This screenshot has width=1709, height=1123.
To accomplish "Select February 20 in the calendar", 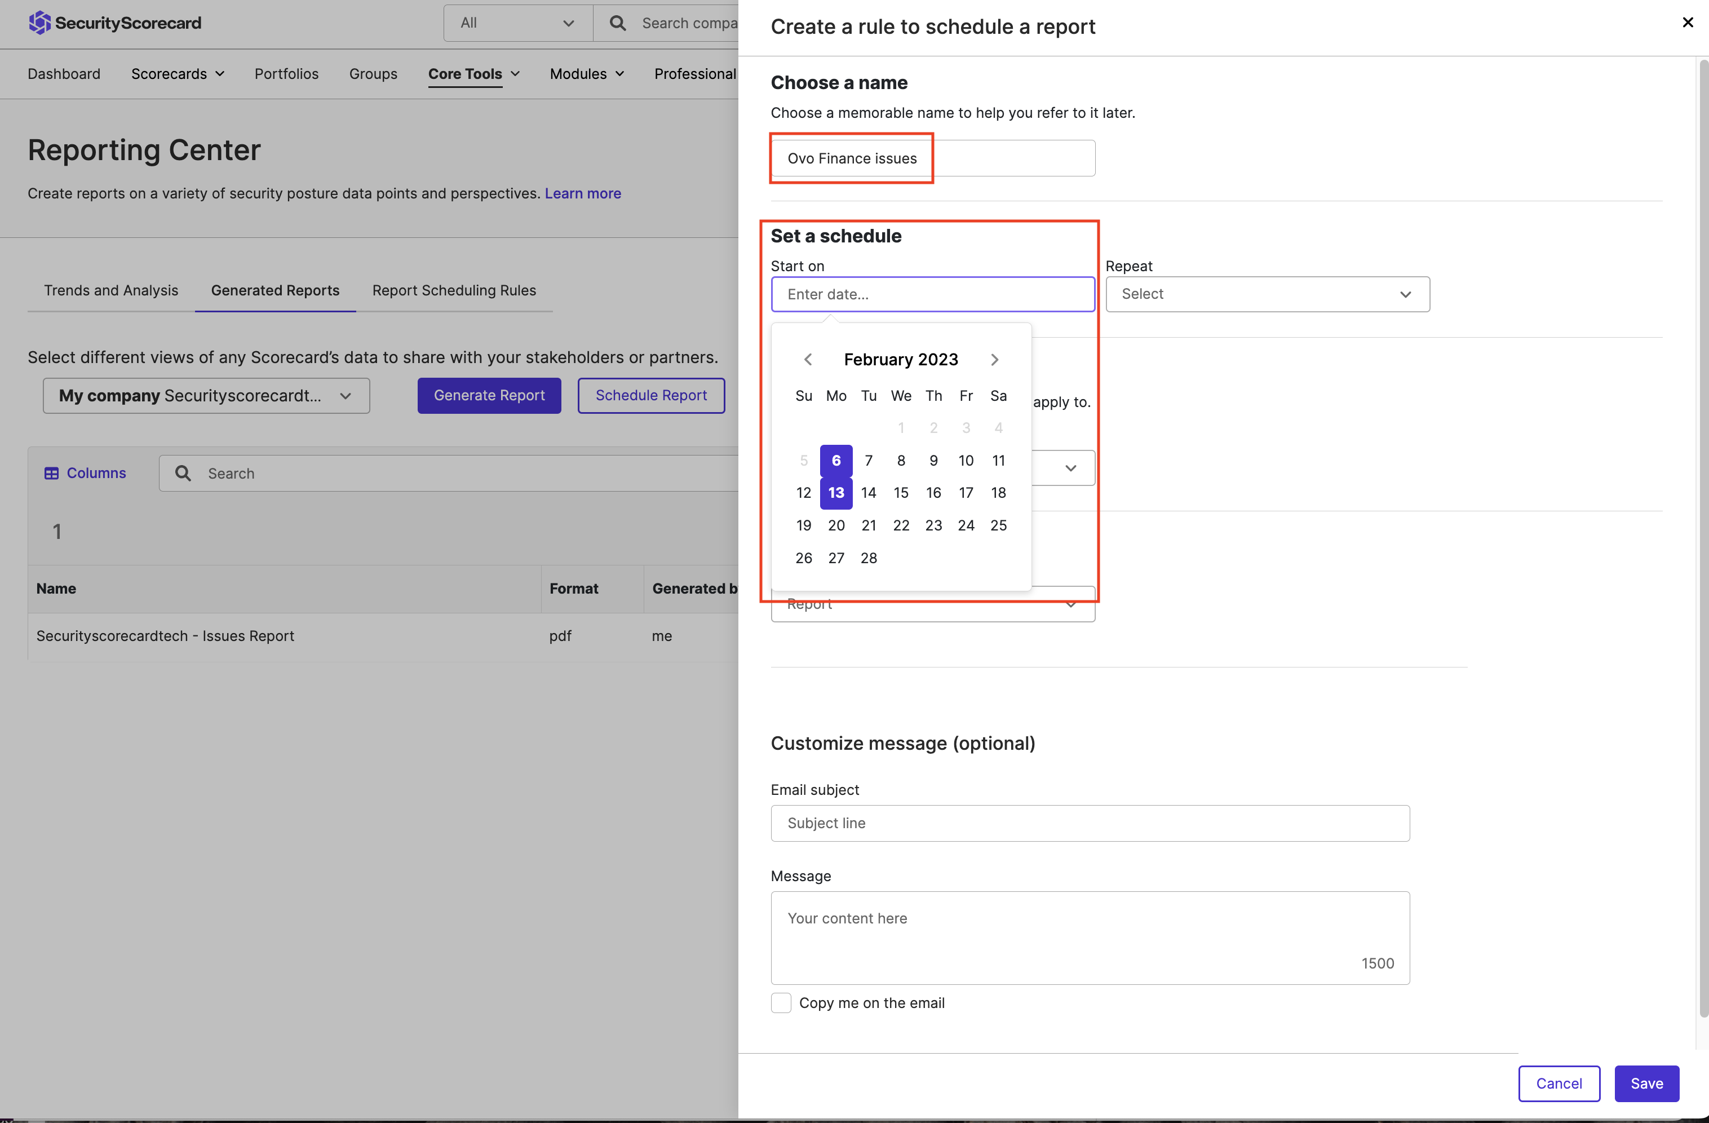I will click(836, 525).
